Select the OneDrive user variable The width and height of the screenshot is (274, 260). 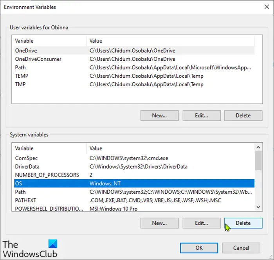coord(134,51)
